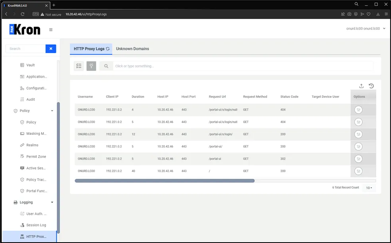Click the Session Log icon in sidebar
The width and height of the screenshot is (391, 243).
22,225
